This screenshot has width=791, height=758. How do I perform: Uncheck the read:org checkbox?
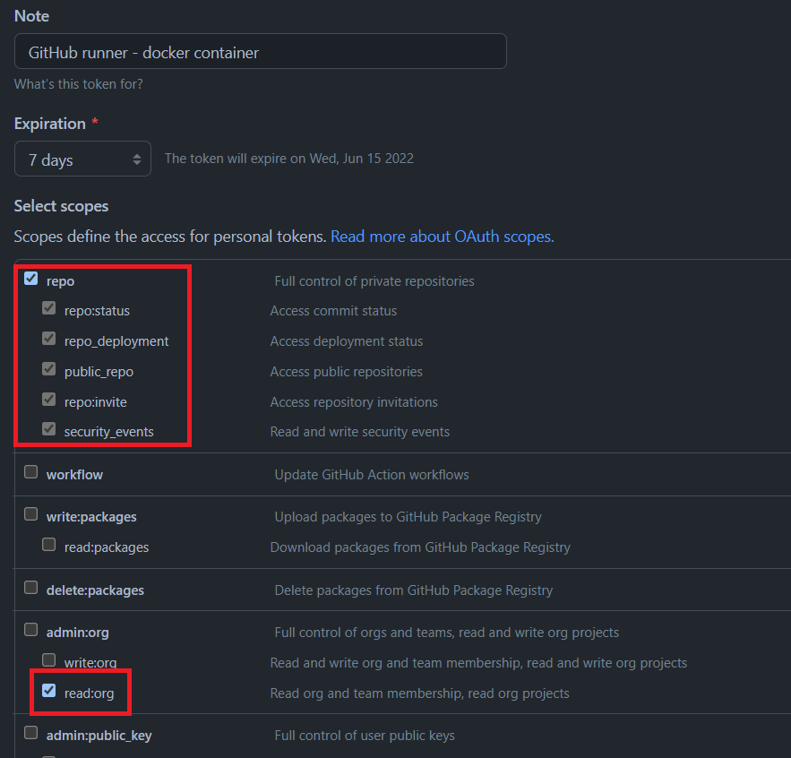[x=49, y=691]
